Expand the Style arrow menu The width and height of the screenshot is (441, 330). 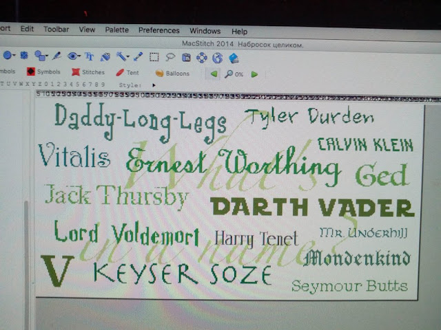[x=154, y=85]
